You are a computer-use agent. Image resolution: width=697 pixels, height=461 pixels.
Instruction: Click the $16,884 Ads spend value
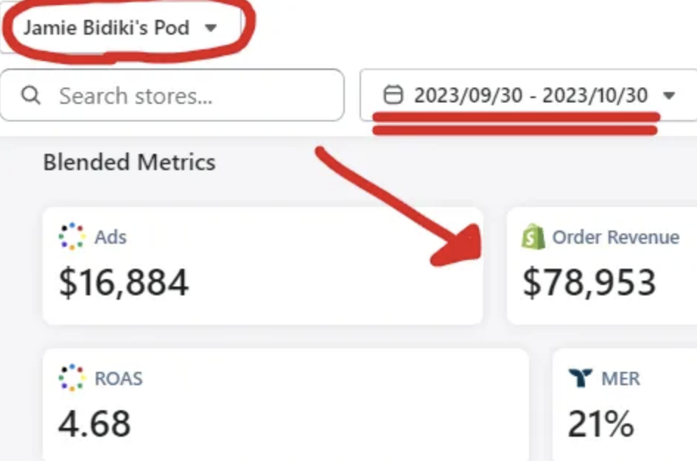124,284
